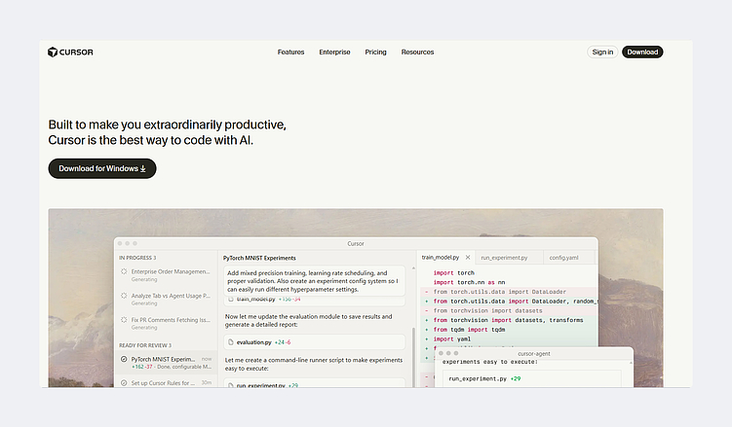Click the download arrow icon on Windows button

(x=143, y=168)
